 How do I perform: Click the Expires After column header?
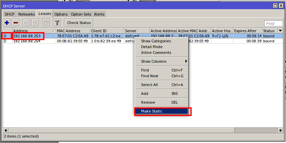coord(248,31)
